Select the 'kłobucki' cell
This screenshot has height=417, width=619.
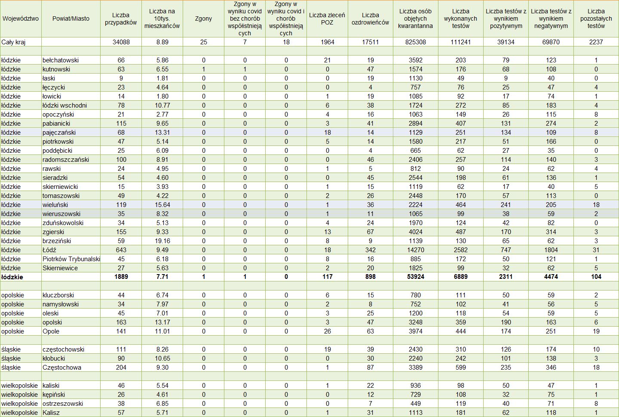pos(71,358)
